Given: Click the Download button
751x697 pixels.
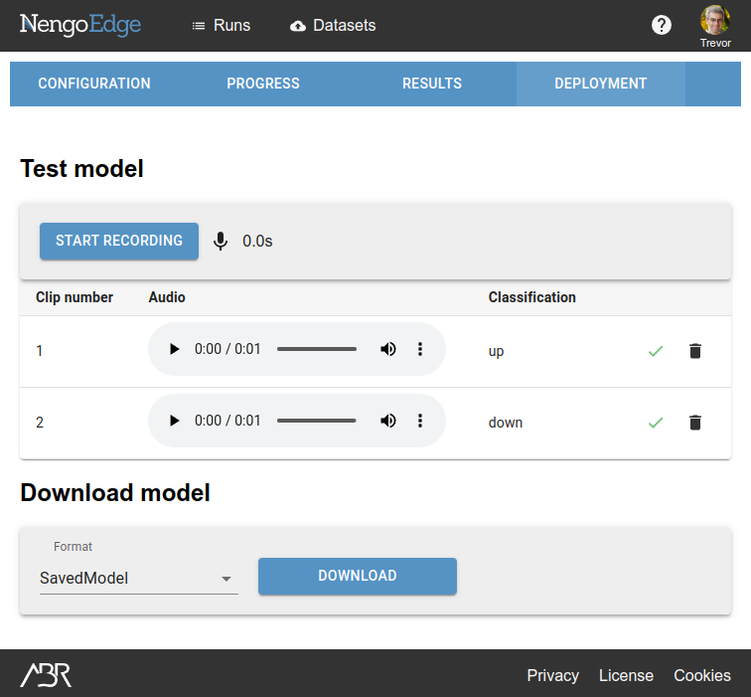Looking at the screenshot, I should coord(358,576).
